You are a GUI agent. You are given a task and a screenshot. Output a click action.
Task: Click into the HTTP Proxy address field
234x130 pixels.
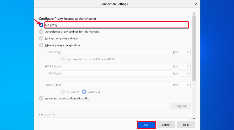[117, 52]
